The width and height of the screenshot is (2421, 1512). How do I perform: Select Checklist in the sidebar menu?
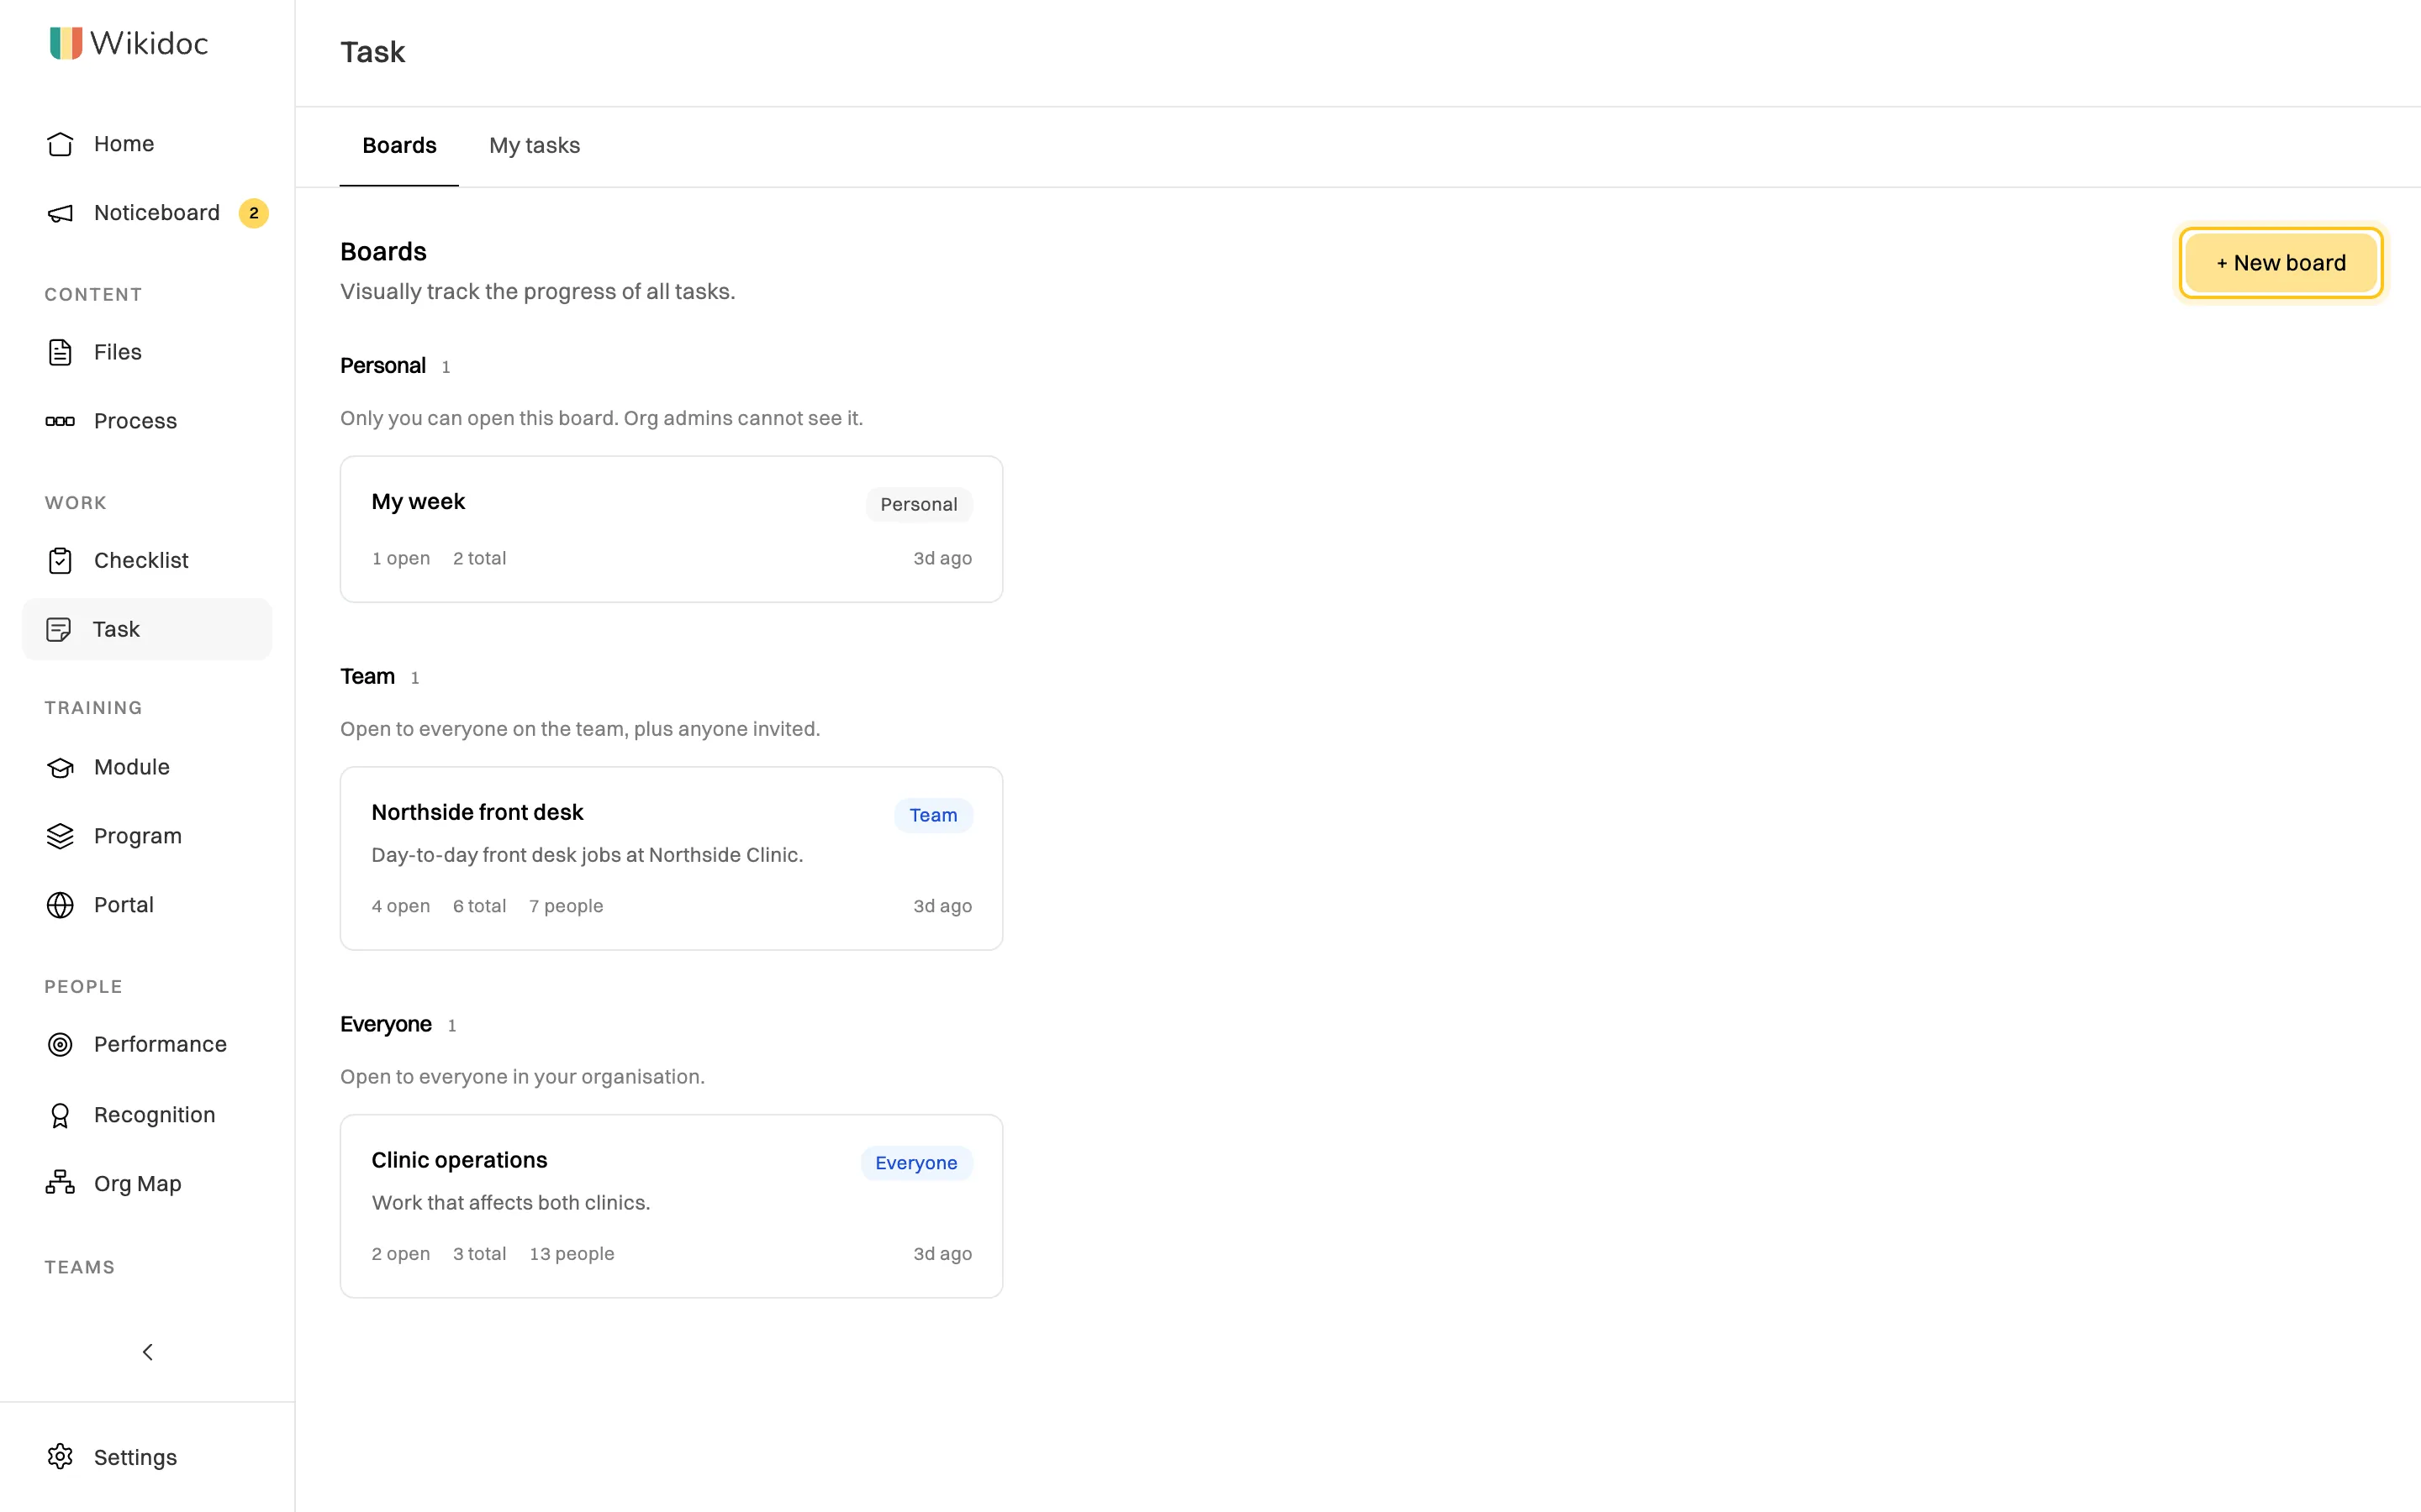[x=147, y=560]
